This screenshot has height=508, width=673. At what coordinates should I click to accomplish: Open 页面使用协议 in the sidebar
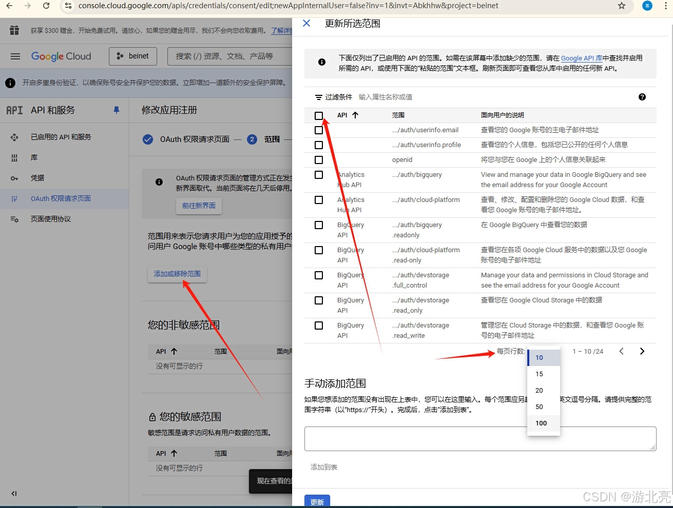[64, 219]
